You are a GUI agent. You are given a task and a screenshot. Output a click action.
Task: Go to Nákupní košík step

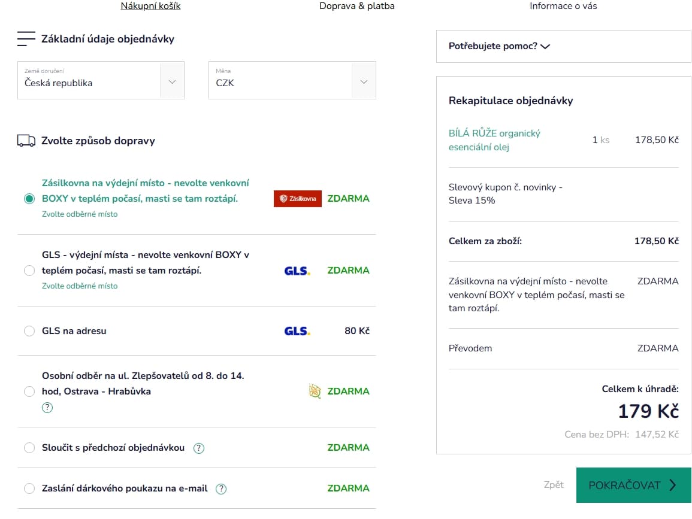tap(150, 6)
